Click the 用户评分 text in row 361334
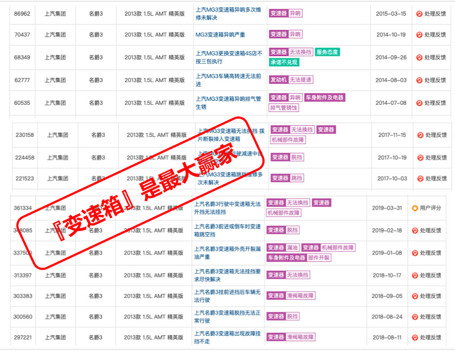This screenshot has width=455, height=351. point(431,208)
